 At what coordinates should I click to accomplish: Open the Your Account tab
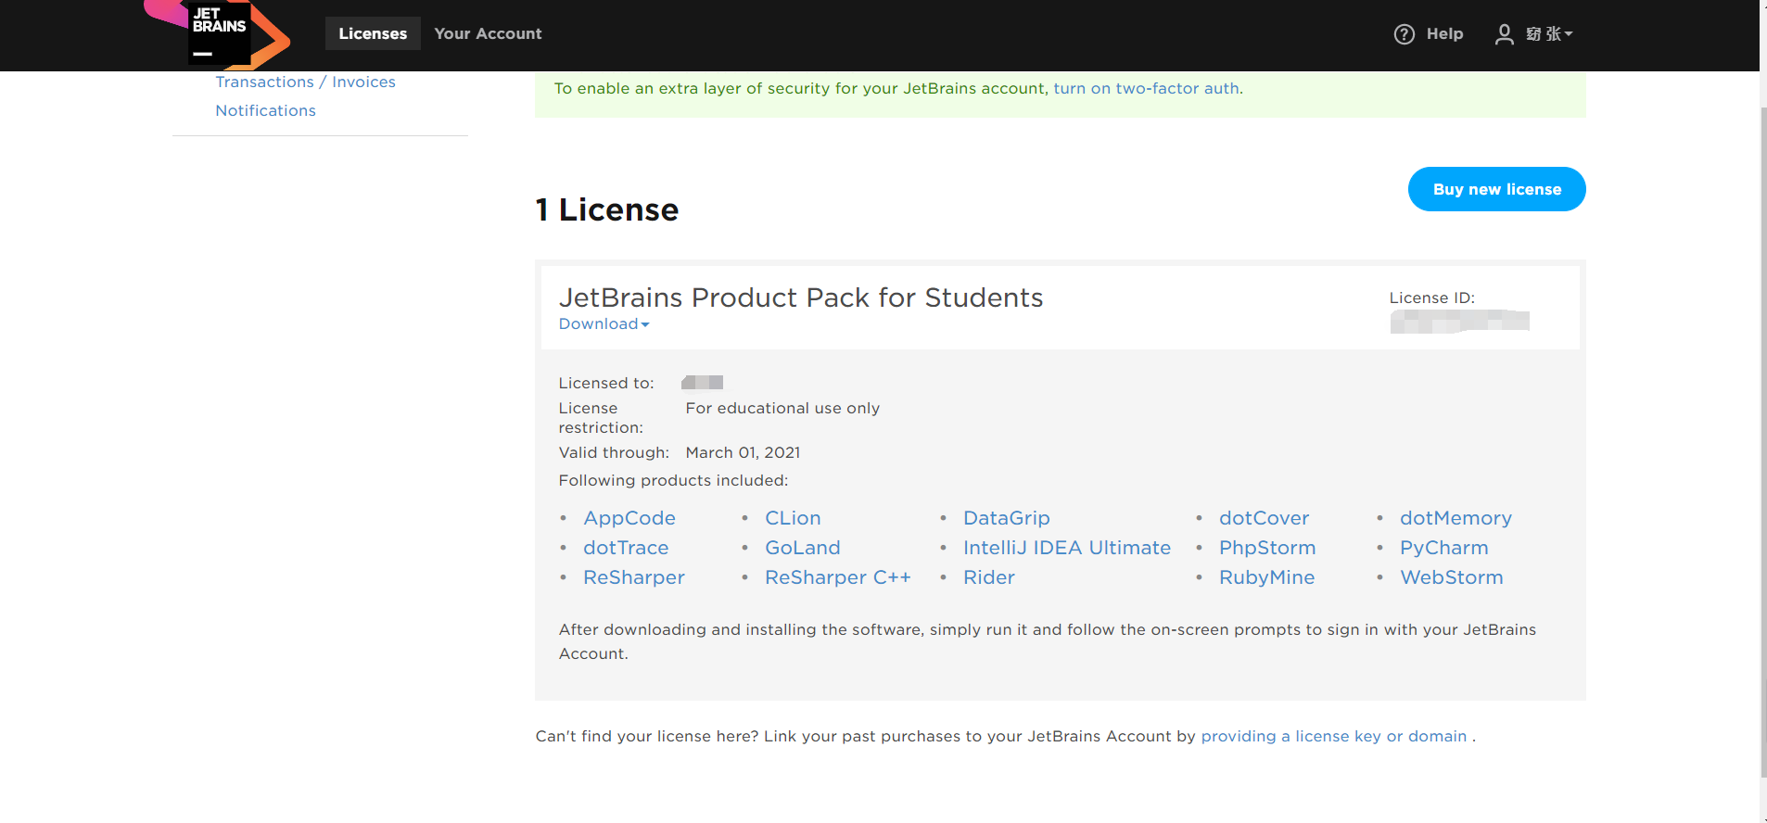pyautogui.click(x=488, y=34)
